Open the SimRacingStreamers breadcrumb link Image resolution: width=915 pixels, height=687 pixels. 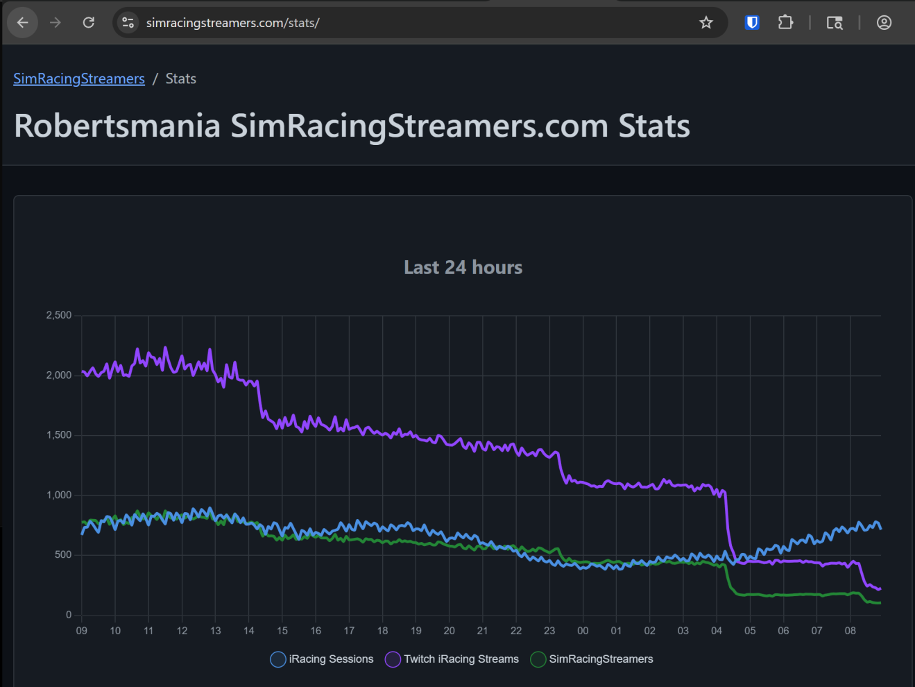click(x=78, y=78)
